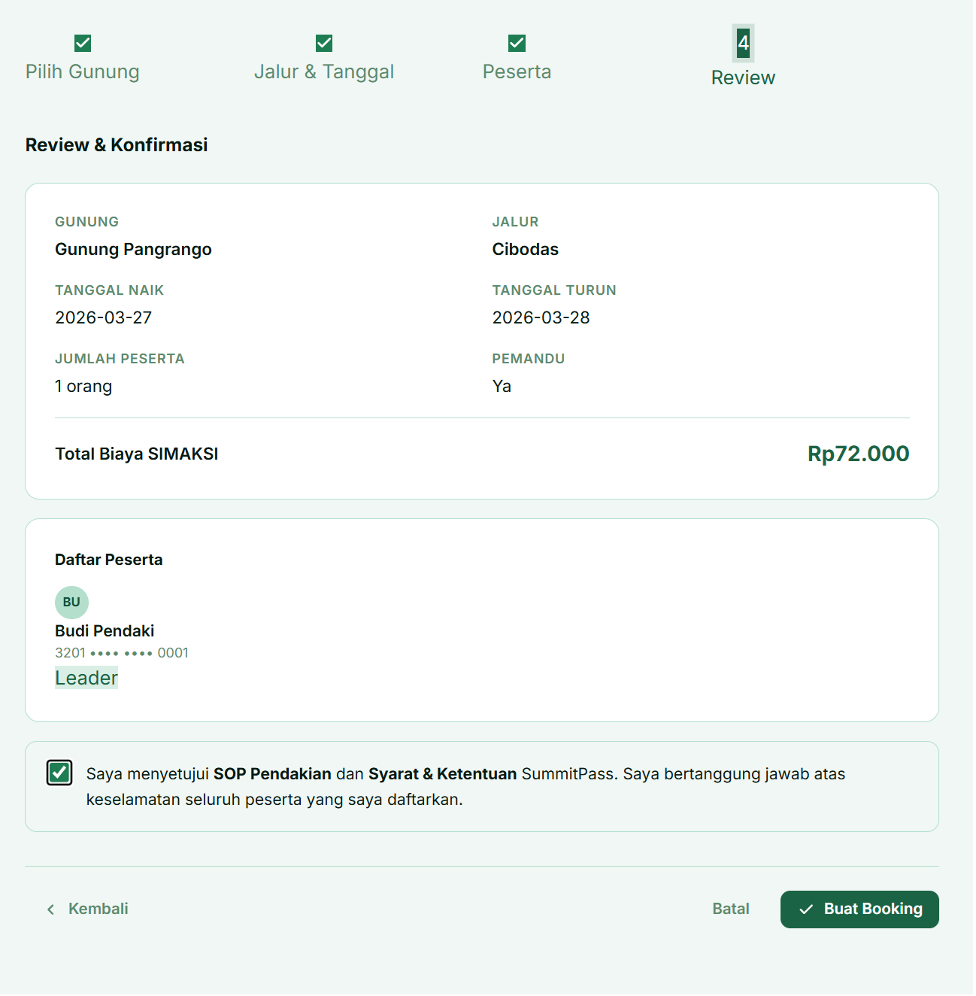Image resolution: width=976 pixels, height=996 pixels.
Task: Click the Leader role badge
Action: [86, 677]
